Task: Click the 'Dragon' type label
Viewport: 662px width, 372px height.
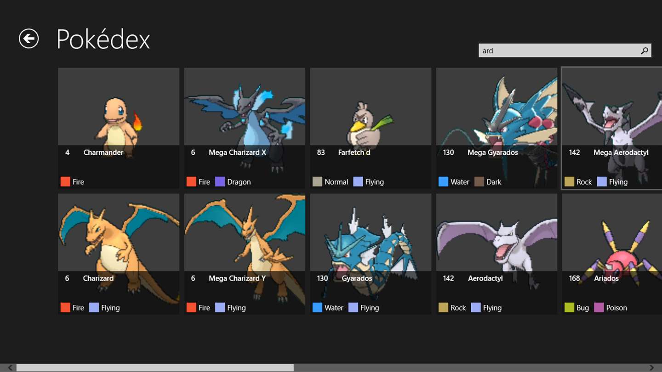Action: [239, 182]
